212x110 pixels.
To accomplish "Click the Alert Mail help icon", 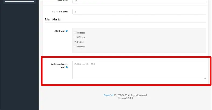I will tap(67, 31).
